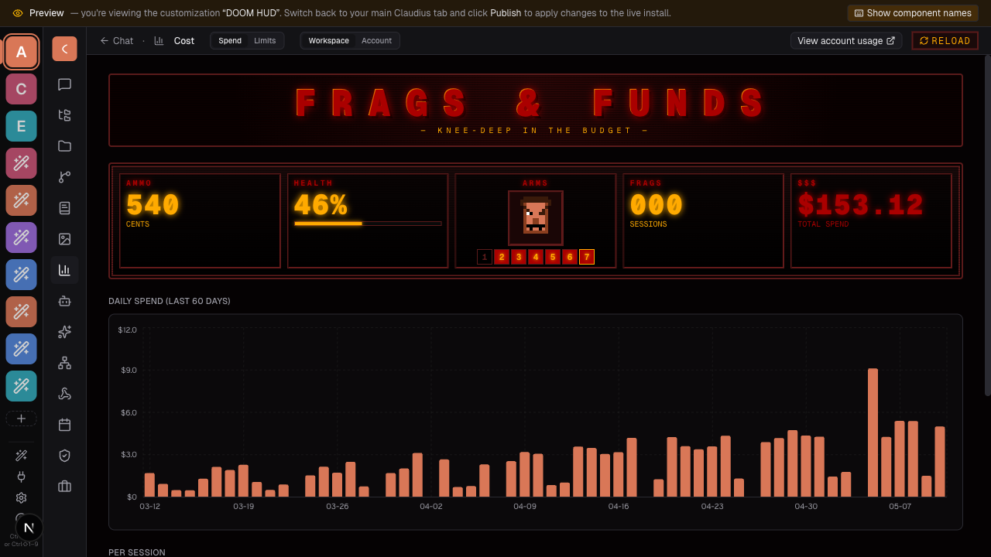The height and width of the screenshot is (557, 991).
Task: Open the robot bot icon in sidebar
Action: pyautogui.click(x=64, y=301)
